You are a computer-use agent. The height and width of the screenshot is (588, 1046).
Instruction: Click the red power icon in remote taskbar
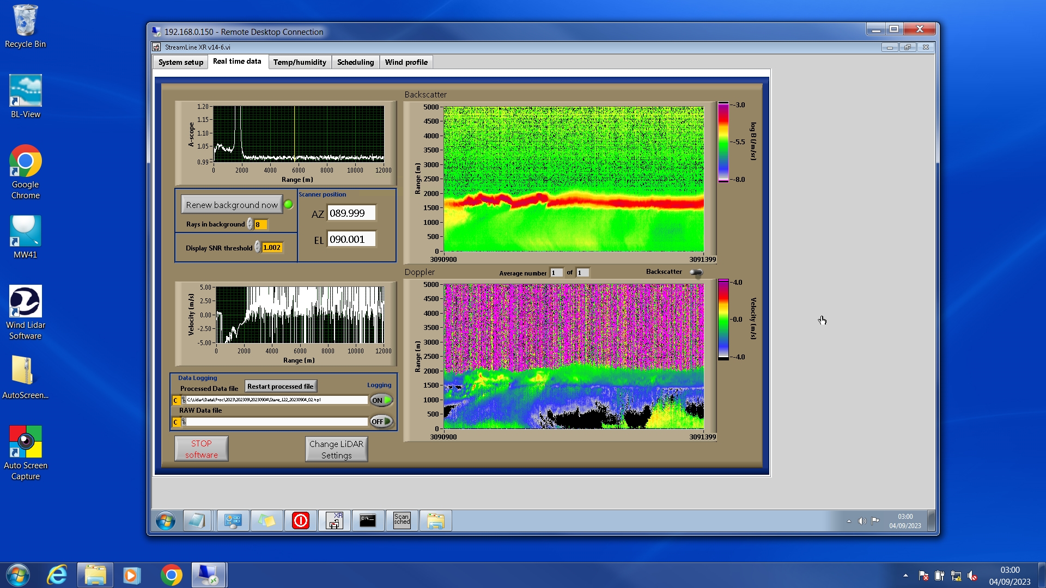[300, 521]
